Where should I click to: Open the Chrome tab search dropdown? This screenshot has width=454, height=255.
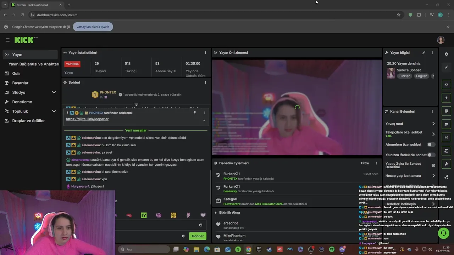5,5
